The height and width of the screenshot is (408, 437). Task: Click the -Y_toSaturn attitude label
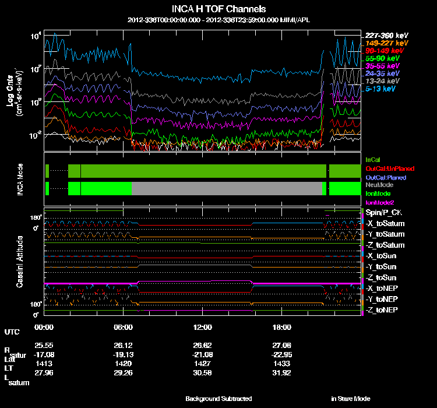click(385, 234)
